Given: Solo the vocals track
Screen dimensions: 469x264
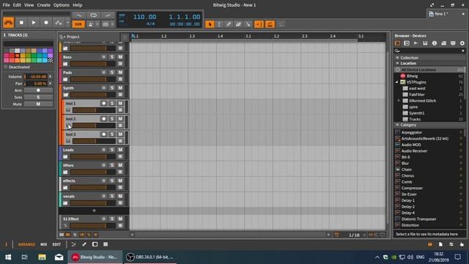Looking at the screenshot, I should point(112,197).
